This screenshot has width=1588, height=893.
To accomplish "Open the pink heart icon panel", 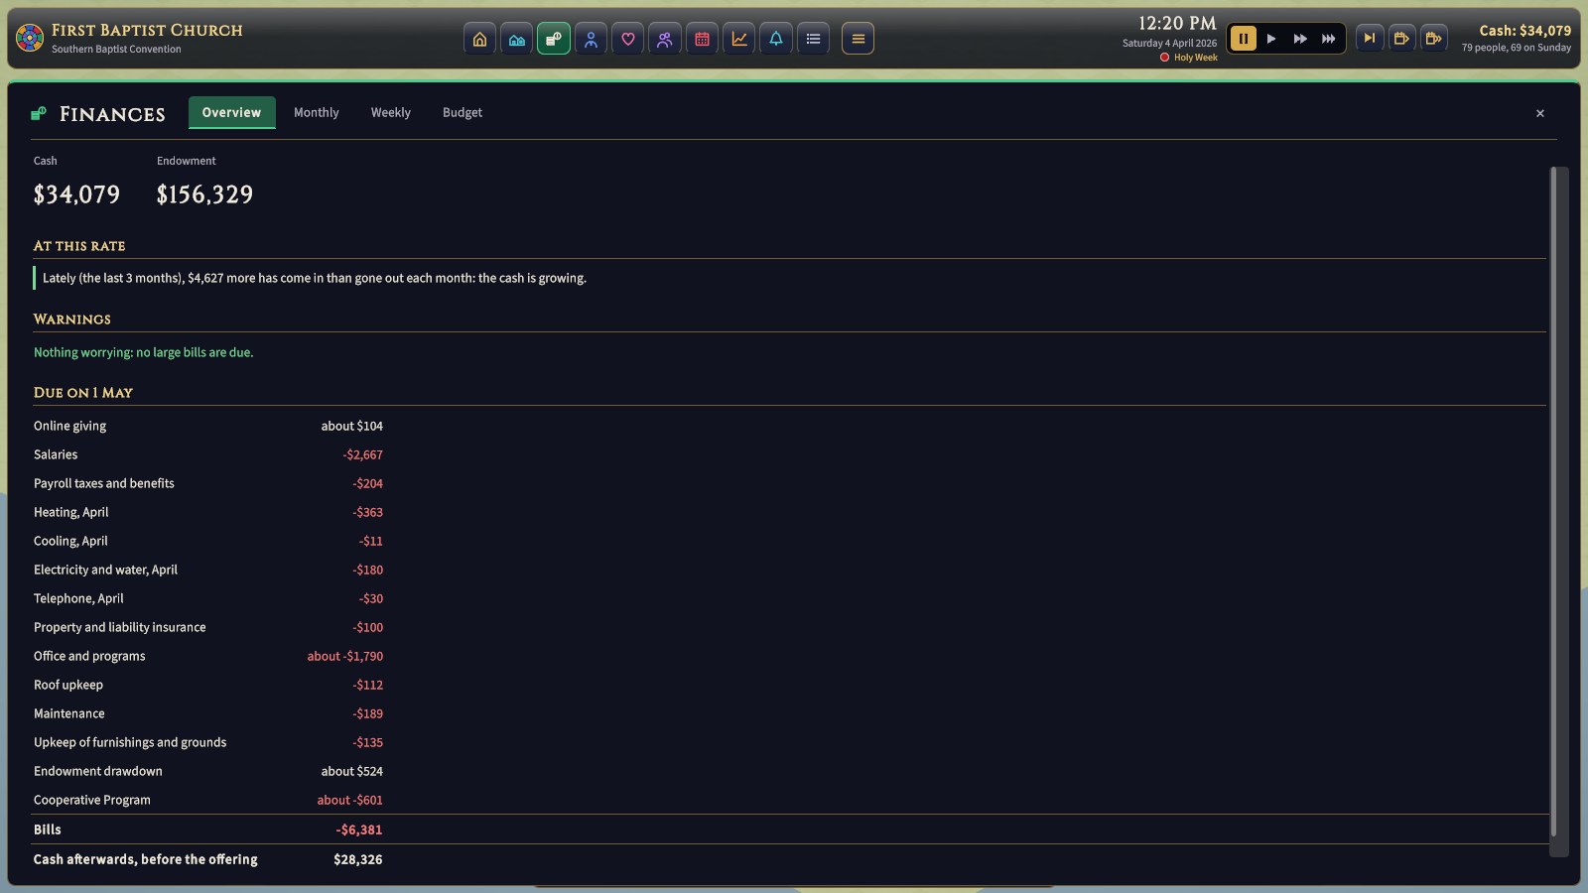I will click(627, 39).
